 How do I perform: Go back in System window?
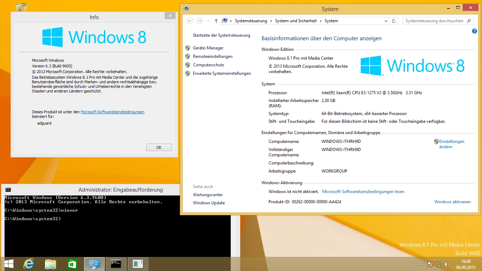pos(190,21)
